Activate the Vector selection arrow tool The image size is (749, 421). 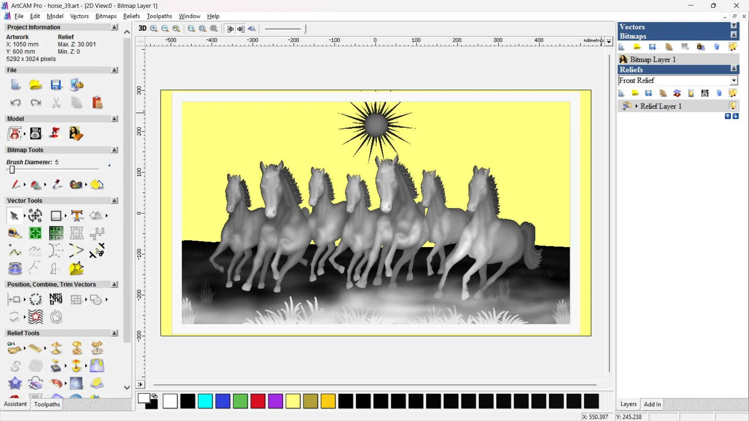click(x=14, y=215)
